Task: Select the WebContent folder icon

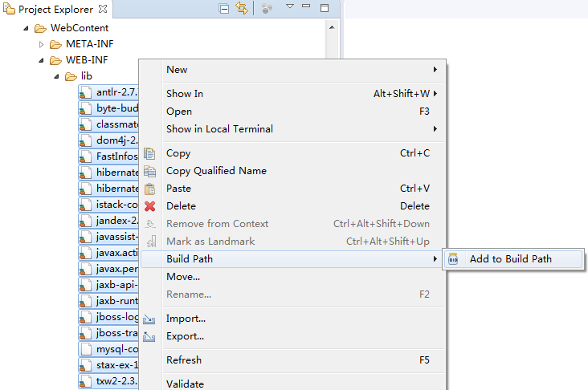Action: coord(40,28)
